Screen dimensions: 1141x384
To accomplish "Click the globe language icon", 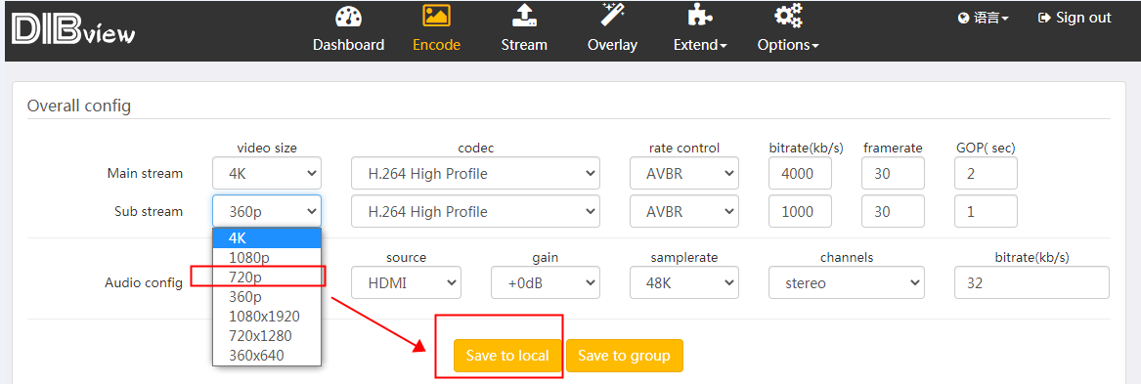I will (x=963, y=19).
